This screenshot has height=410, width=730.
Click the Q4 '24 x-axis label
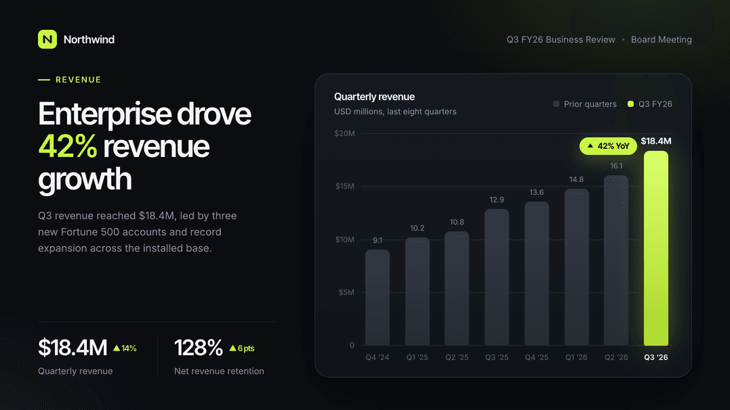[x=377, y=357]
